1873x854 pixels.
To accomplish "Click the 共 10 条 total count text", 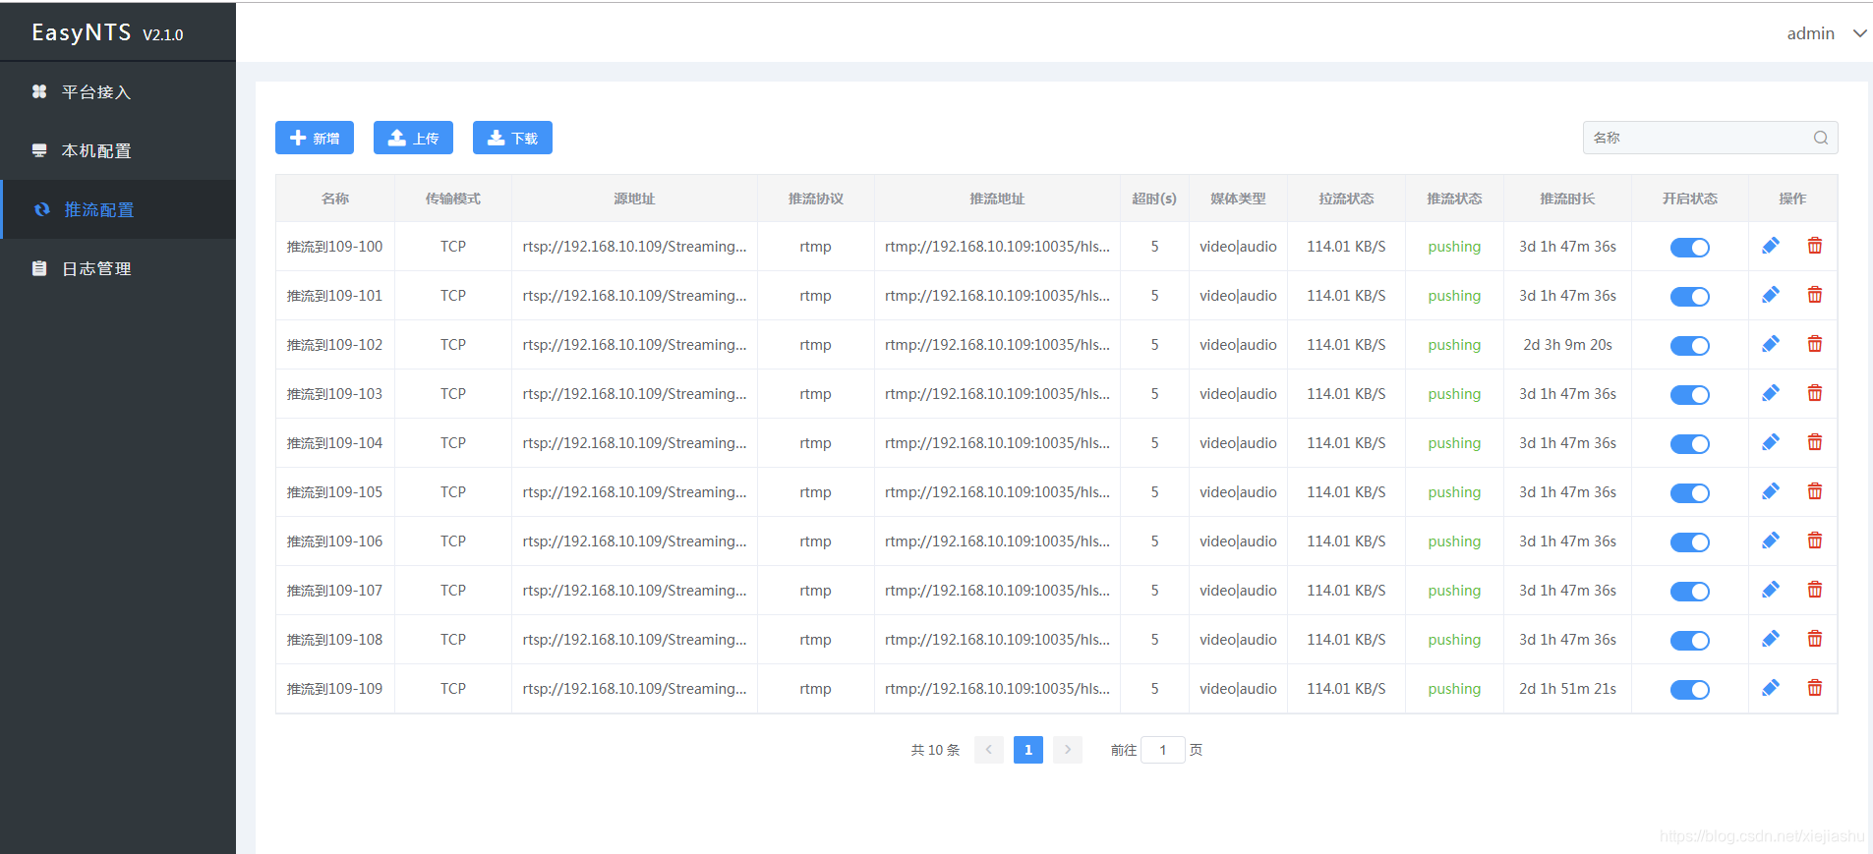I will click(935, 750).
